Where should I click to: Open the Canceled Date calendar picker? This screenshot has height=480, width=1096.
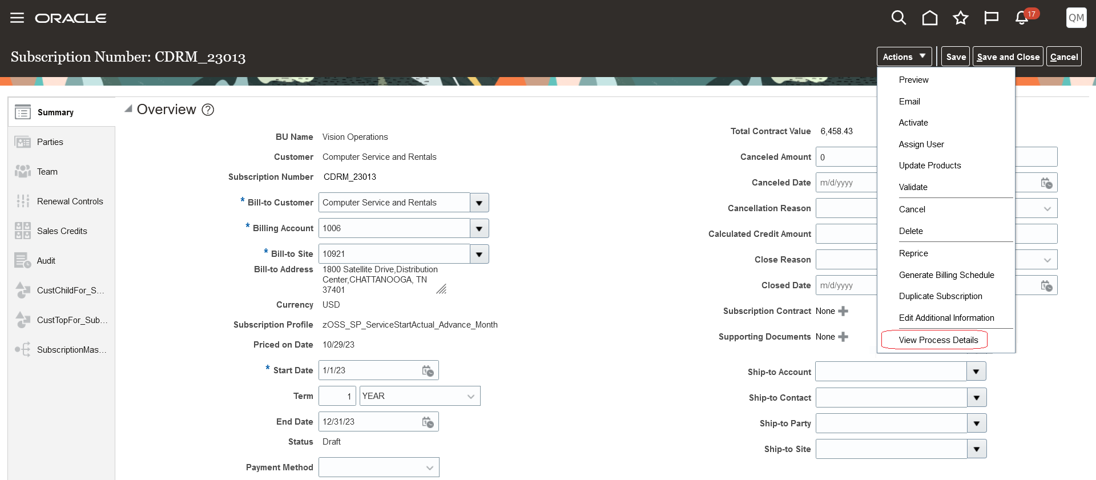tap(1046, 183)
